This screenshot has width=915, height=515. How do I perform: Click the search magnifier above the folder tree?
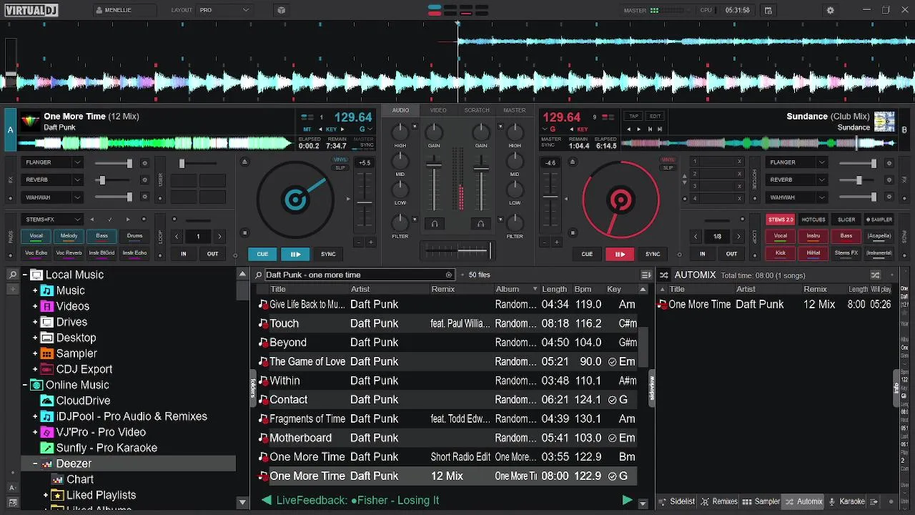point(13,275)
